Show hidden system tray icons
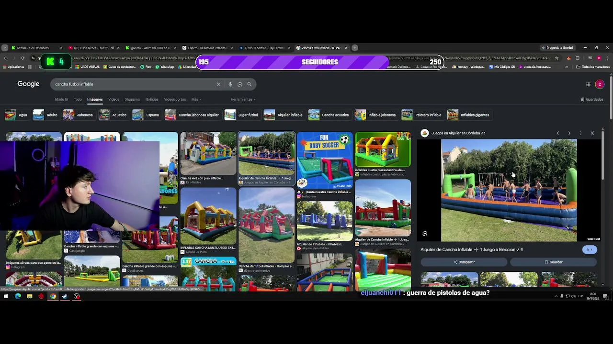 tap(556, 296)
